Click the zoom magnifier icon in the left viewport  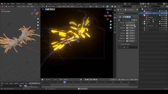[x=38, y=19]
